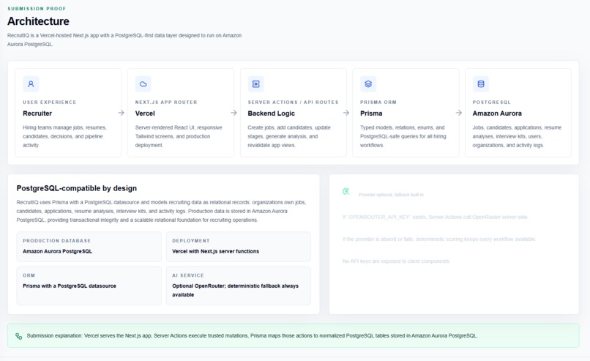
Task: Click the Amazon Aurora database icon
Action: (480, 84)
